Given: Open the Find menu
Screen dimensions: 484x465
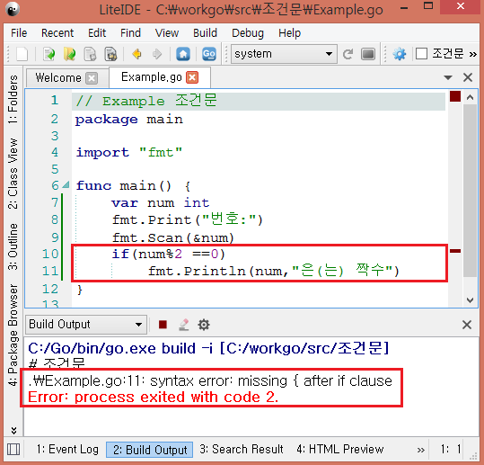Looking at the screenshot, I should [130, 32].
